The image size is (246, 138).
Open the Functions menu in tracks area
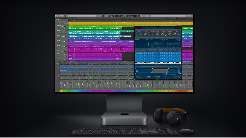(62, 18)
